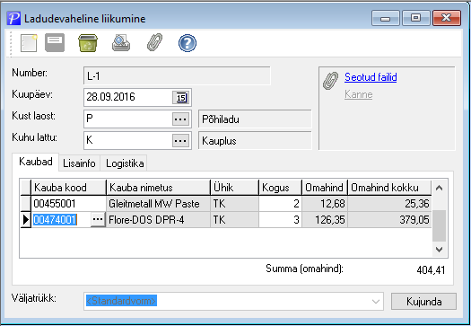The height and width of the screenshot is (326, 471).
Task: Click the row selector for 00455001 row
Action: click(25, 204)
